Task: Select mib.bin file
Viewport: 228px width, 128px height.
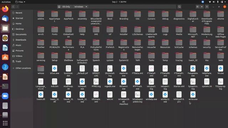Action: pos(55,83)
